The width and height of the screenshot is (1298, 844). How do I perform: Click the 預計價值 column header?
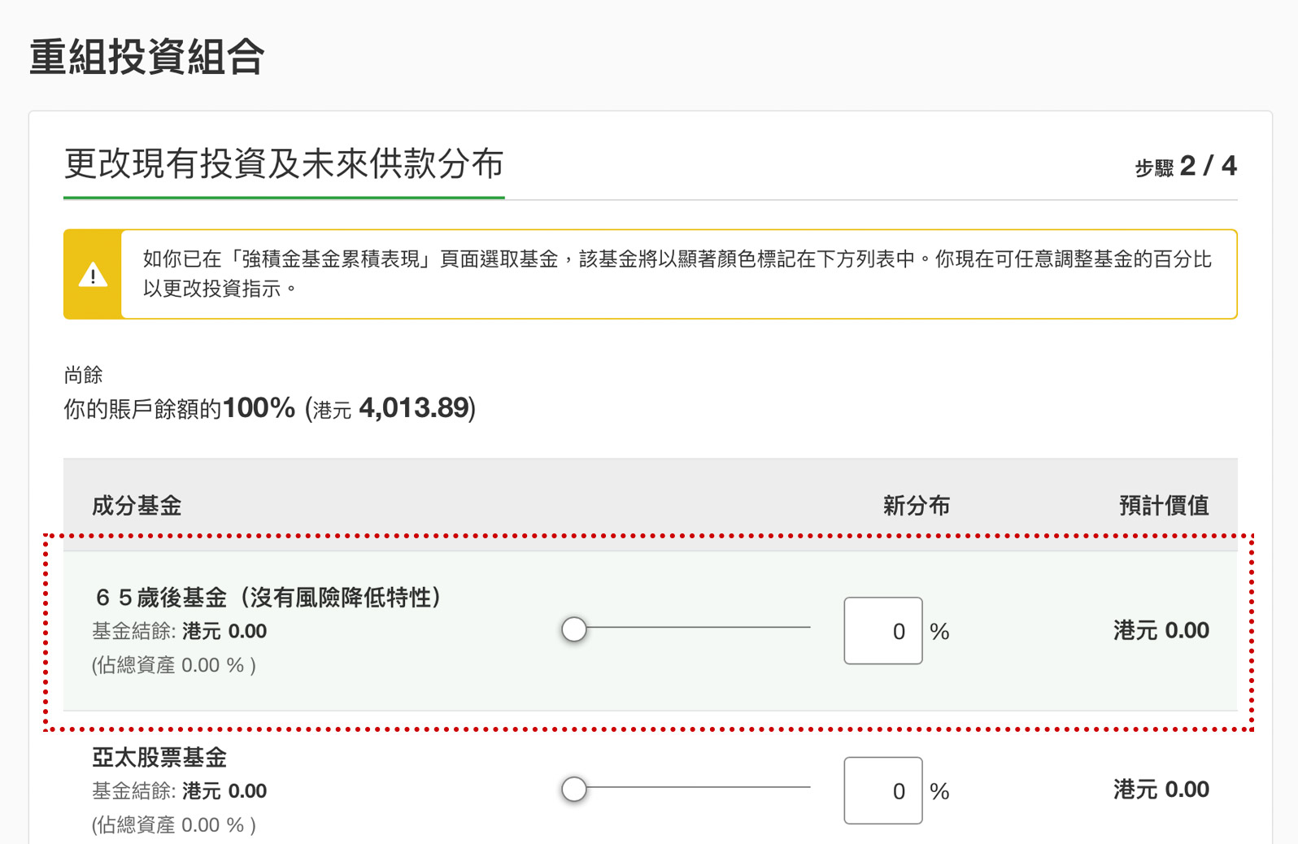[1164, 506]
